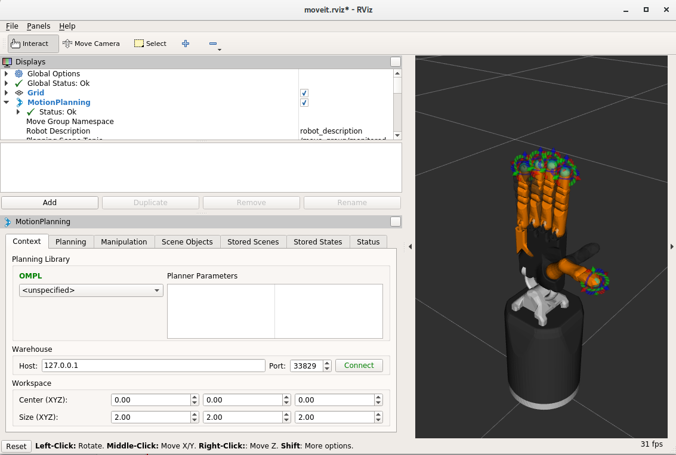Switch to the Planning tab
676x455 pixels.
click(x=71, y=242)
